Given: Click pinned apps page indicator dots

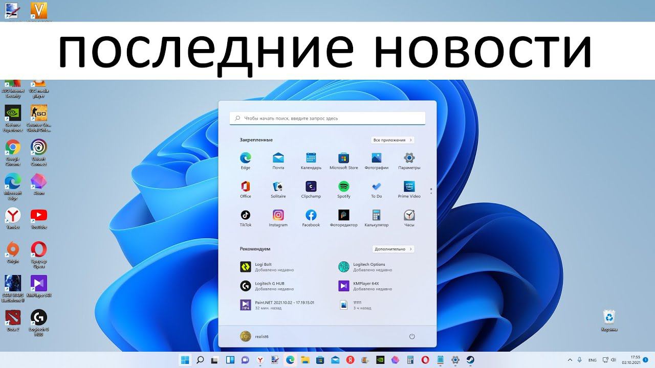Looking at the screenshot, I should point(431,191).
